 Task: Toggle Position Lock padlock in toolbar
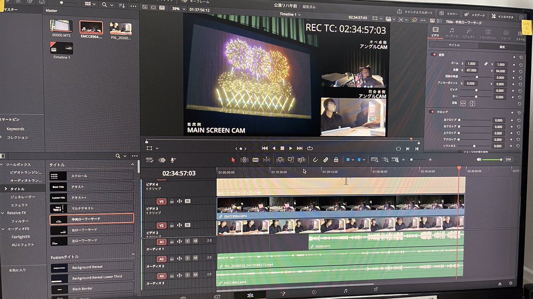coord(336,159)
